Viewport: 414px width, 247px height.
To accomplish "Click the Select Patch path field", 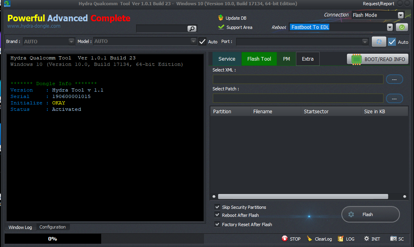I will click(298, 98).
